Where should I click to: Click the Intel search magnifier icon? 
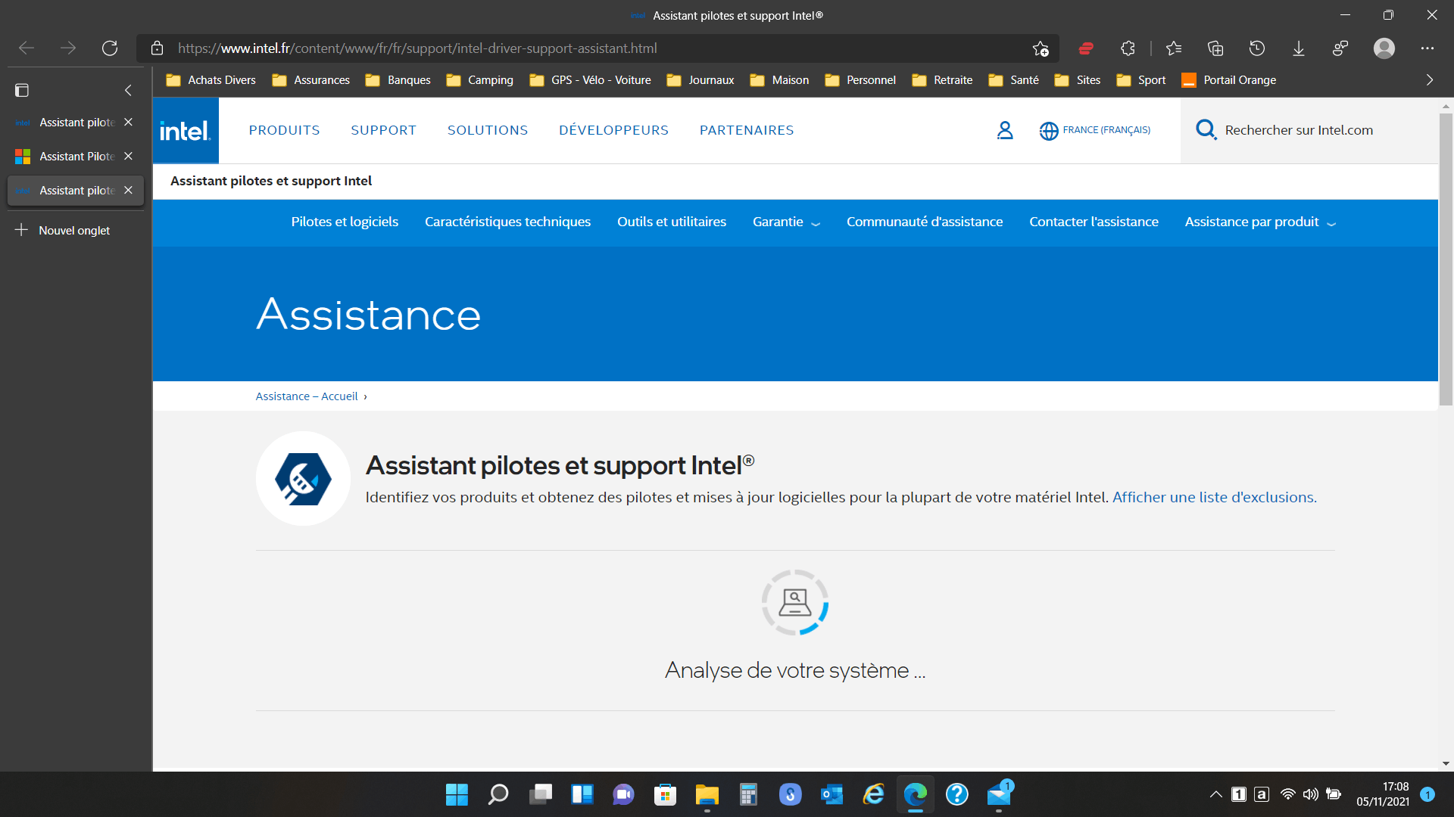click(1206, 130)
